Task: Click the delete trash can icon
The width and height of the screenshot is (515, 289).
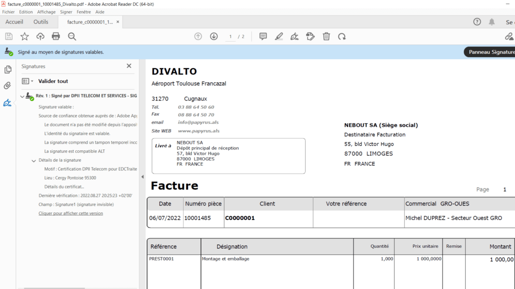Action: (x=326, y=36)
